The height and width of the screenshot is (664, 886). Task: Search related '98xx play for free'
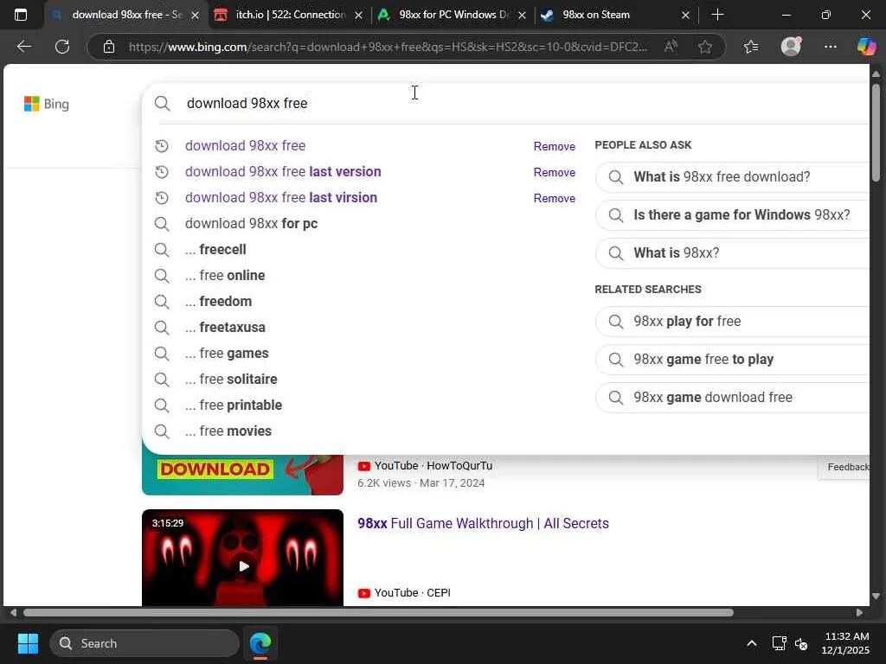coord(732,322)
